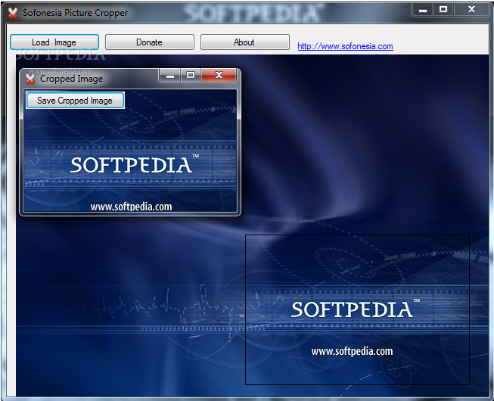Open the About dialog button

click(245, 42)
